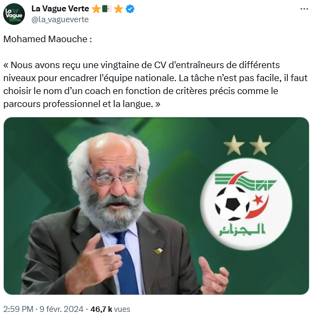Open the tweet timestamp 2:59 PM link
Image resolution: width=316 pixels, height=313 pixels.
[18, 309]
